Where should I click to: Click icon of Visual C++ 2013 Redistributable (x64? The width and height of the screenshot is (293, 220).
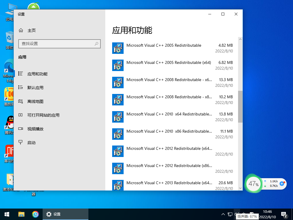click(118, 185)
